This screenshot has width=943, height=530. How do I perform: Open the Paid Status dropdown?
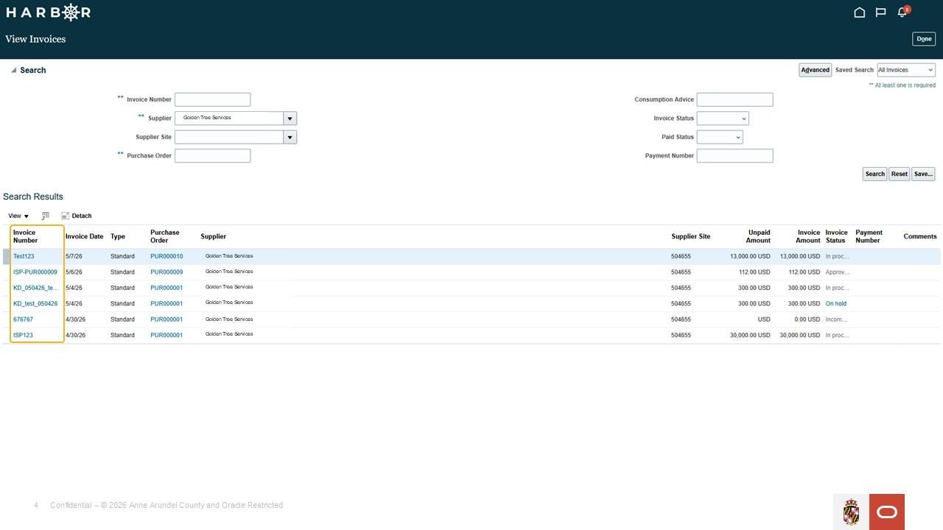pos(720,137)
